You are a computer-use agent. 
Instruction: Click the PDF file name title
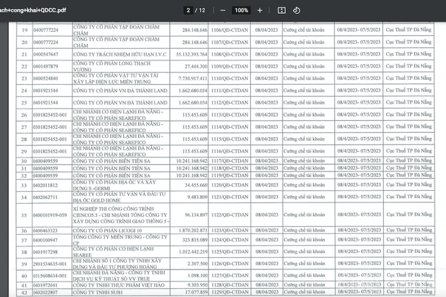pos(33,10)
